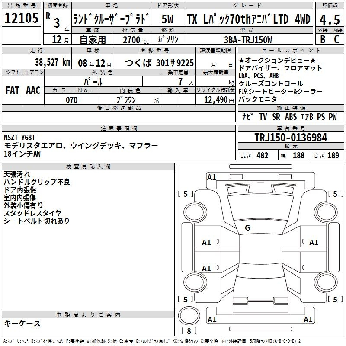346x346 pixels.
Task: Select the ドアバイザー、フロアマット line
Action: [280, 68]
